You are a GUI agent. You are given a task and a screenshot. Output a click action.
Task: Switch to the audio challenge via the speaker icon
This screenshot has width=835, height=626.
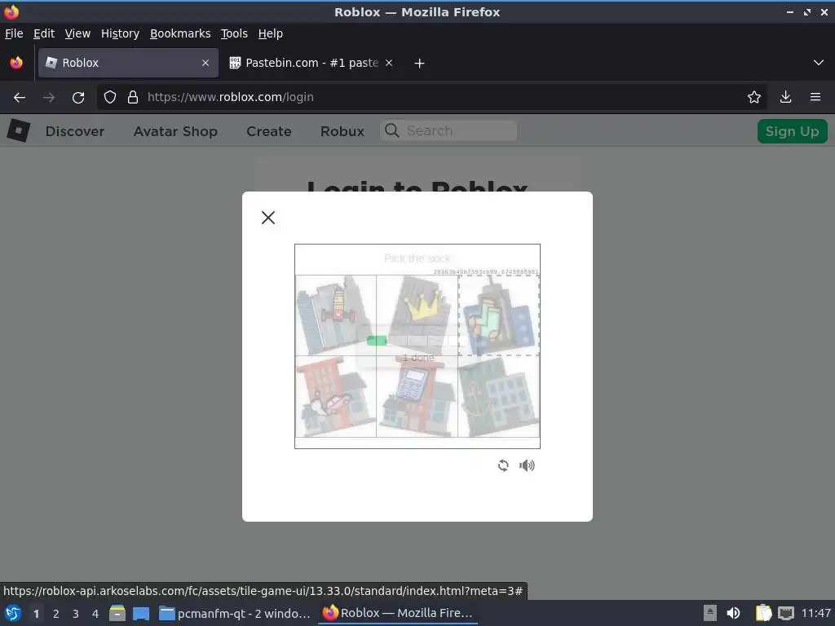pos(527,465)
